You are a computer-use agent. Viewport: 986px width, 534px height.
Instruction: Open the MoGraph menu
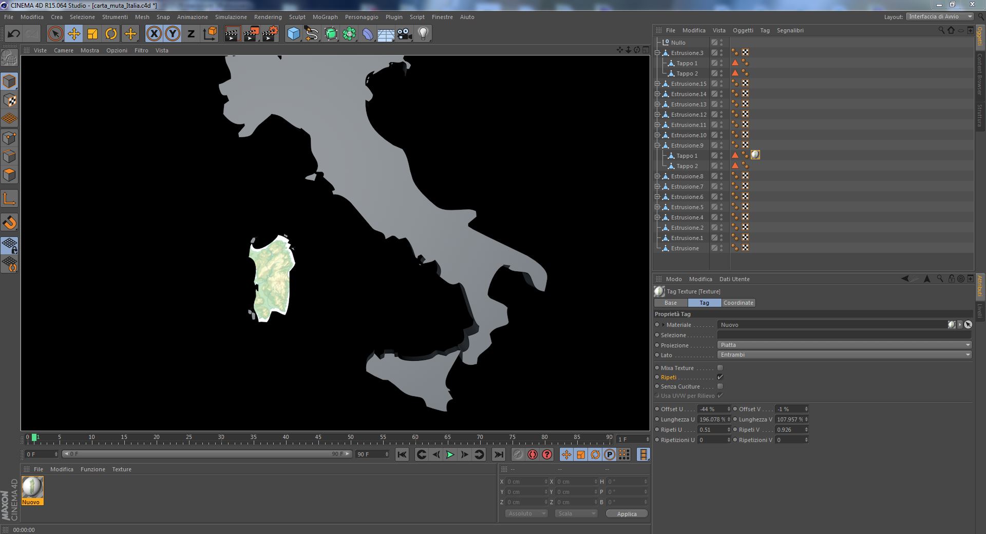(325, 17)
